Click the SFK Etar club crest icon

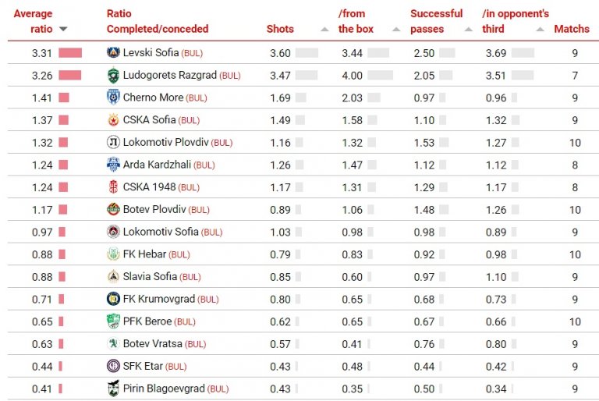point(113,366)
